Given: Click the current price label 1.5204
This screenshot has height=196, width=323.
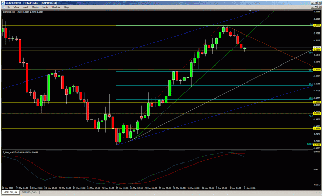Looking at the screenshot, I should (317, 48).
